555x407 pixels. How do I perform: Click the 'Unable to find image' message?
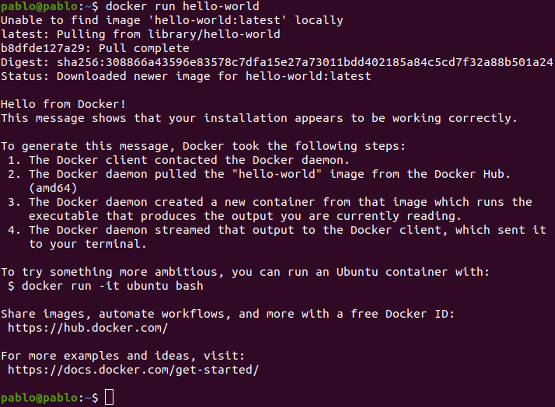point(172,20)
